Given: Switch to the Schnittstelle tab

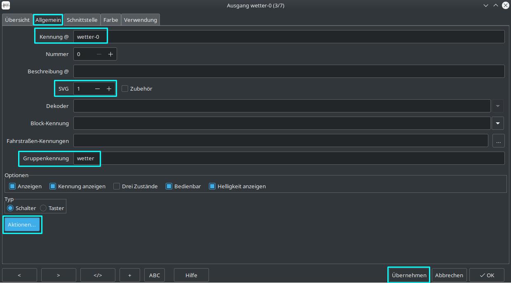Looking at the screenshot, I should pyautogui.click(x=82, y=20).
